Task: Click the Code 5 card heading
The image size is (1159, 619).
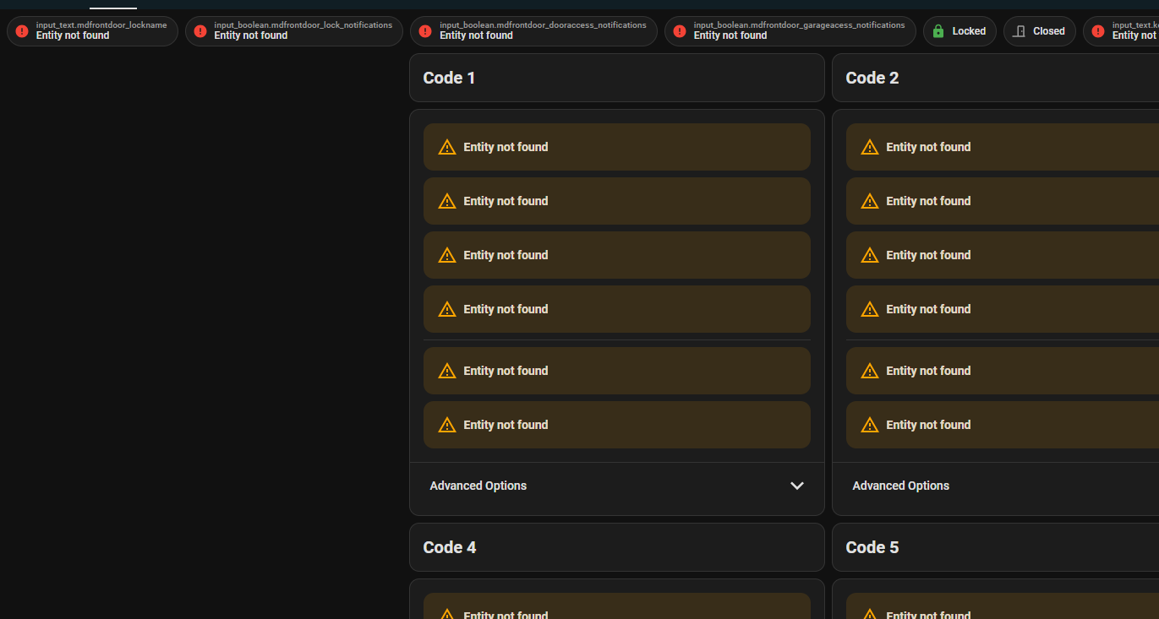Action: click(x=872, y=547)
